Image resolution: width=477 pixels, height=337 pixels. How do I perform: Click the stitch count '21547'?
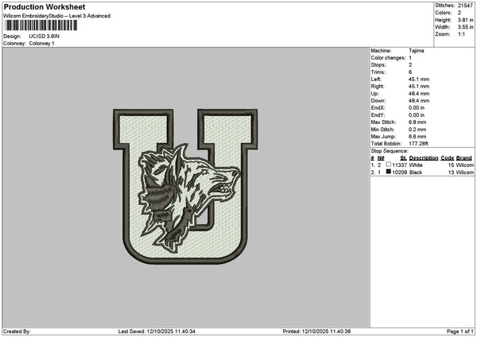point(465,6)
